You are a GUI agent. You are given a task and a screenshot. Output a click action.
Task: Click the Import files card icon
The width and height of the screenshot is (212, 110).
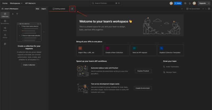pyautogui.click(x=80, y=48)
